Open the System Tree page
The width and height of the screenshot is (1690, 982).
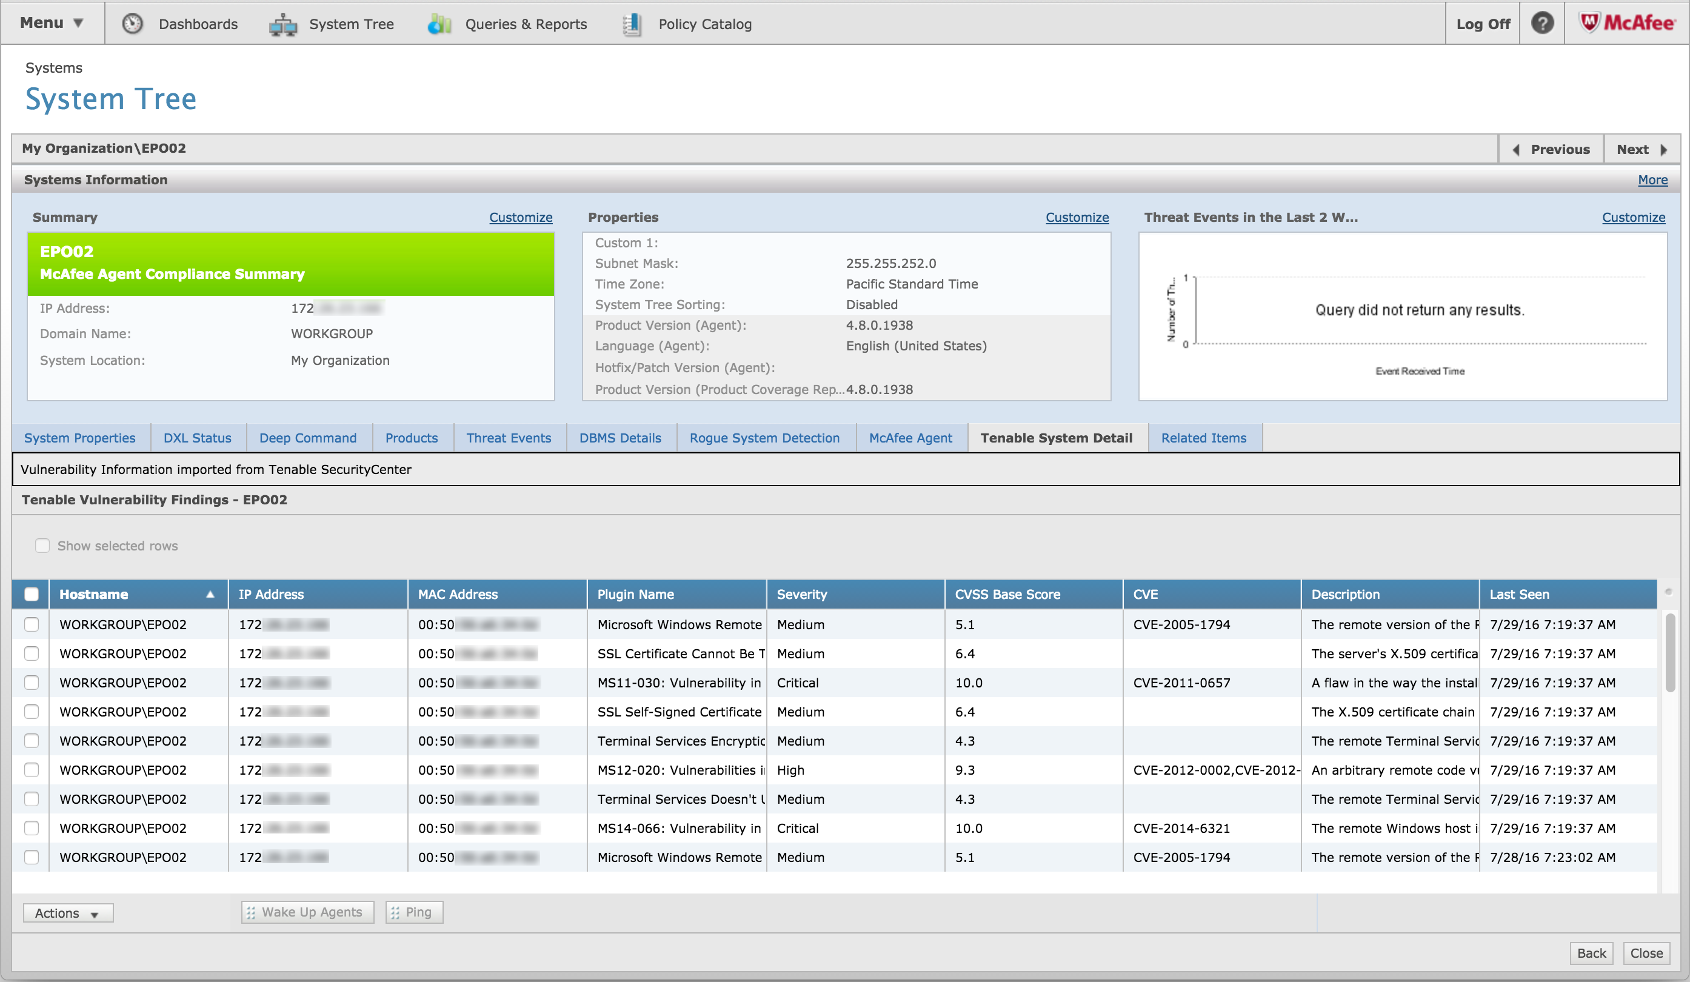click(x=352, y=24)
